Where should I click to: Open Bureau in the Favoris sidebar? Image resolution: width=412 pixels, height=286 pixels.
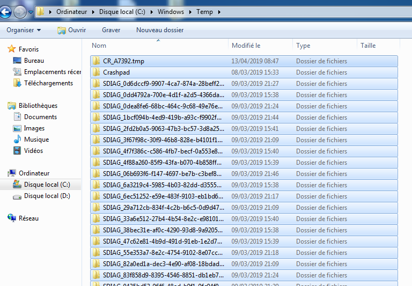click(34, 61)
